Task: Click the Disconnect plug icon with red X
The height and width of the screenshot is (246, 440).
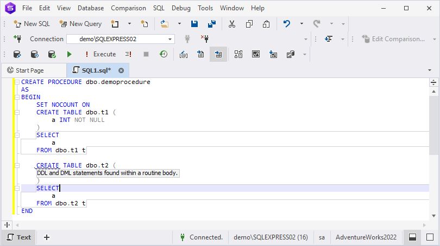Action: click(205, 39)
